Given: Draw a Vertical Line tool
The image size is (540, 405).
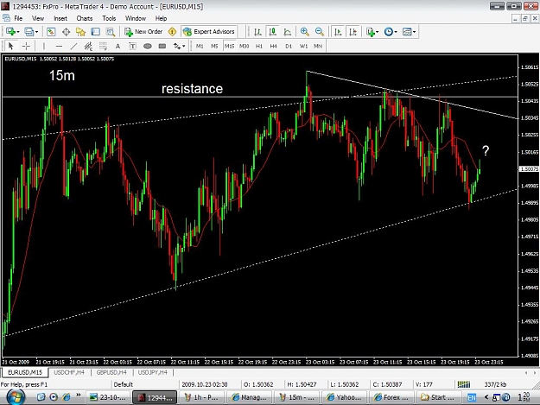Looking at the screenshot, I should coord(44,46).
